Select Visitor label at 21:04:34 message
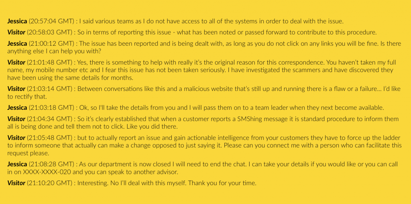Image resolution: width=411 pixels, height=204 pixels. click(16, 119)
